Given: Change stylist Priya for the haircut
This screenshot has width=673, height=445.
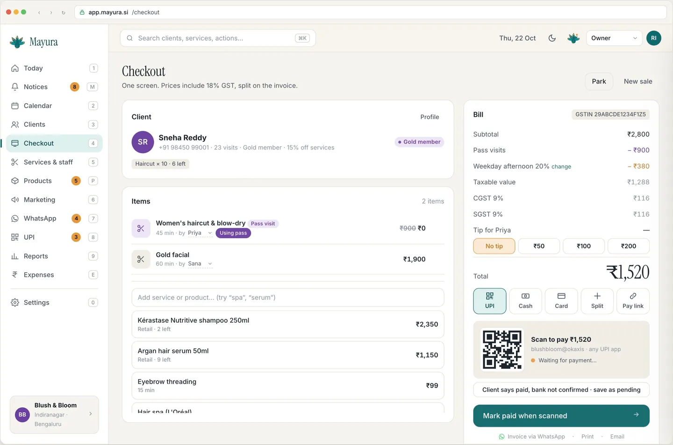Looking at the screenshot, I should (200, 233).
